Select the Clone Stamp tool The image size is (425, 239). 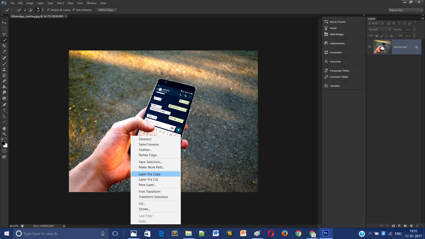(x=4, y=70)
